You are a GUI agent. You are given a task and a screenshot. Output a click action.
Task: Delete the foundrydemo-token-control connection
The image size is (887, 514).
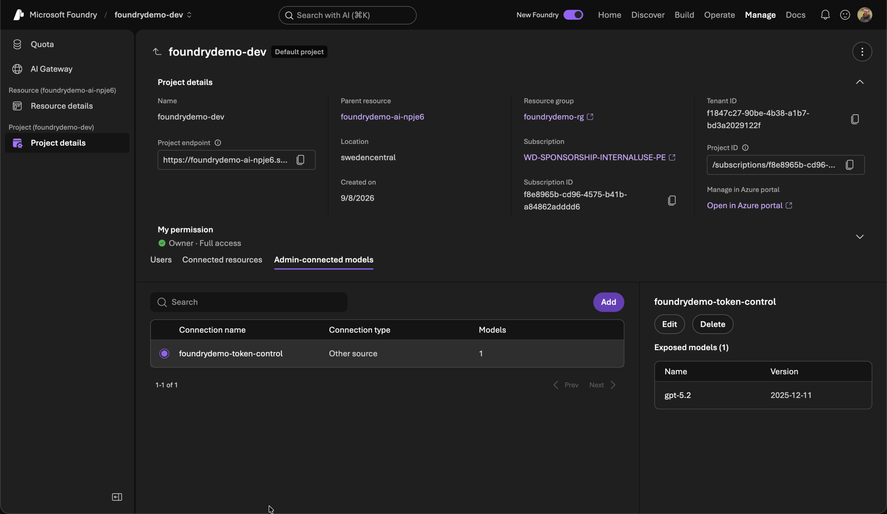pyautogui.click(x=712, y=324)
